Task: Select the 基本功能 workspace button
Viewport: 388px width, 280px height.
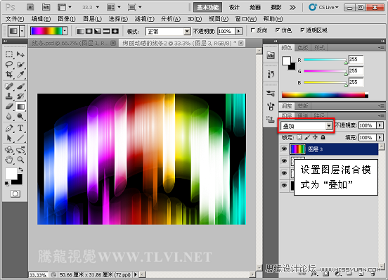Action: [207, 8]
